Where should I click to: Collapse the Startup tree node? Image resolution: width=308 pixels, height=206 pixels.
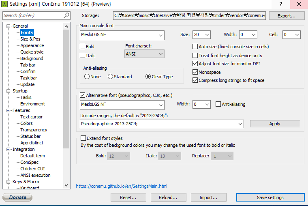[8, 91]
